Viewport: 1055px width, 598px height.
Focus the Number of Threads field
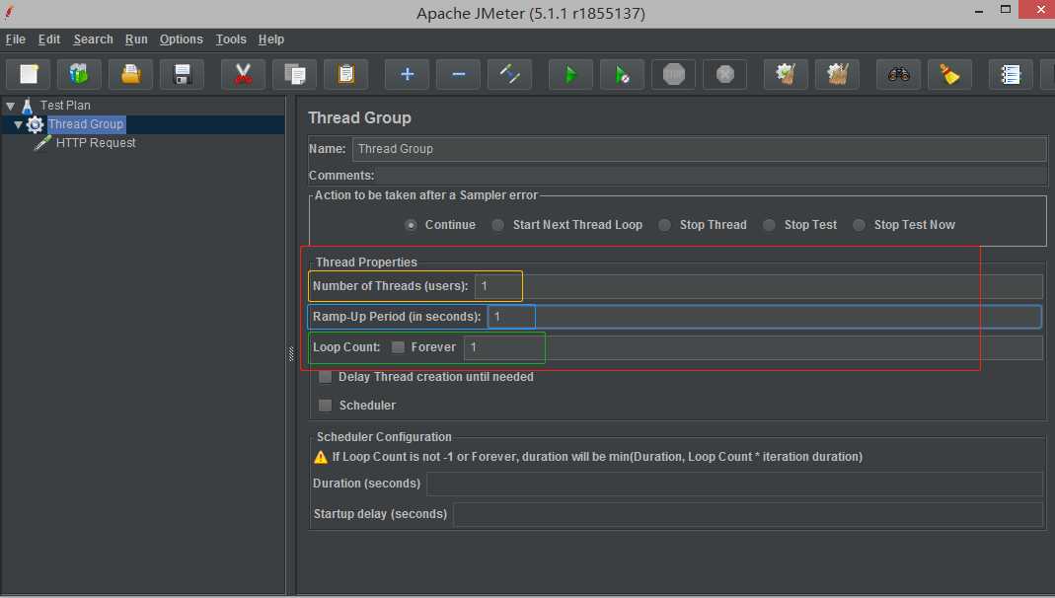pyautogui.click(x=758, y=286)
